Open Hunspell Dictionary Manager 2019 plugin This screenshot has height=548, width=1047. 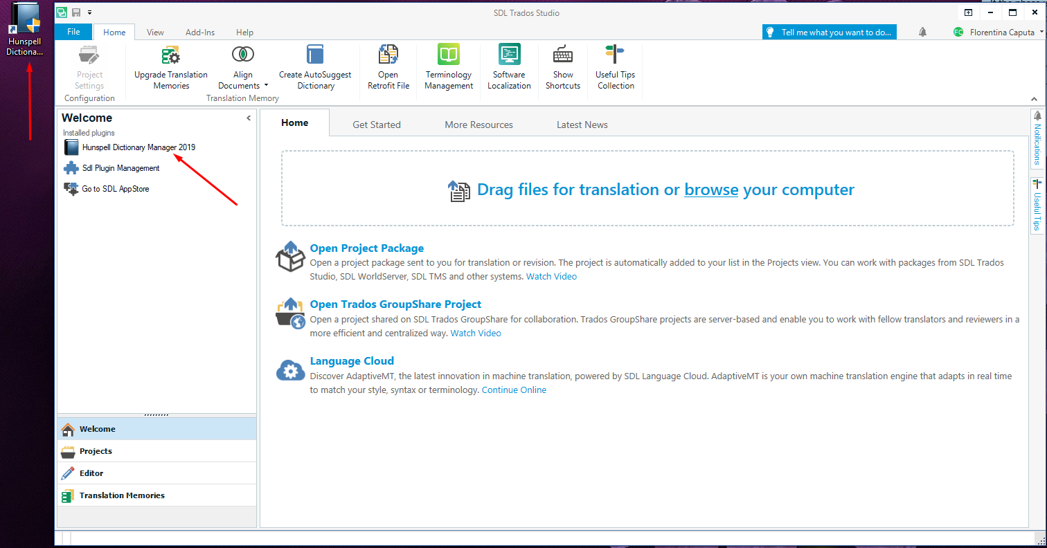[x=138, y=147]
